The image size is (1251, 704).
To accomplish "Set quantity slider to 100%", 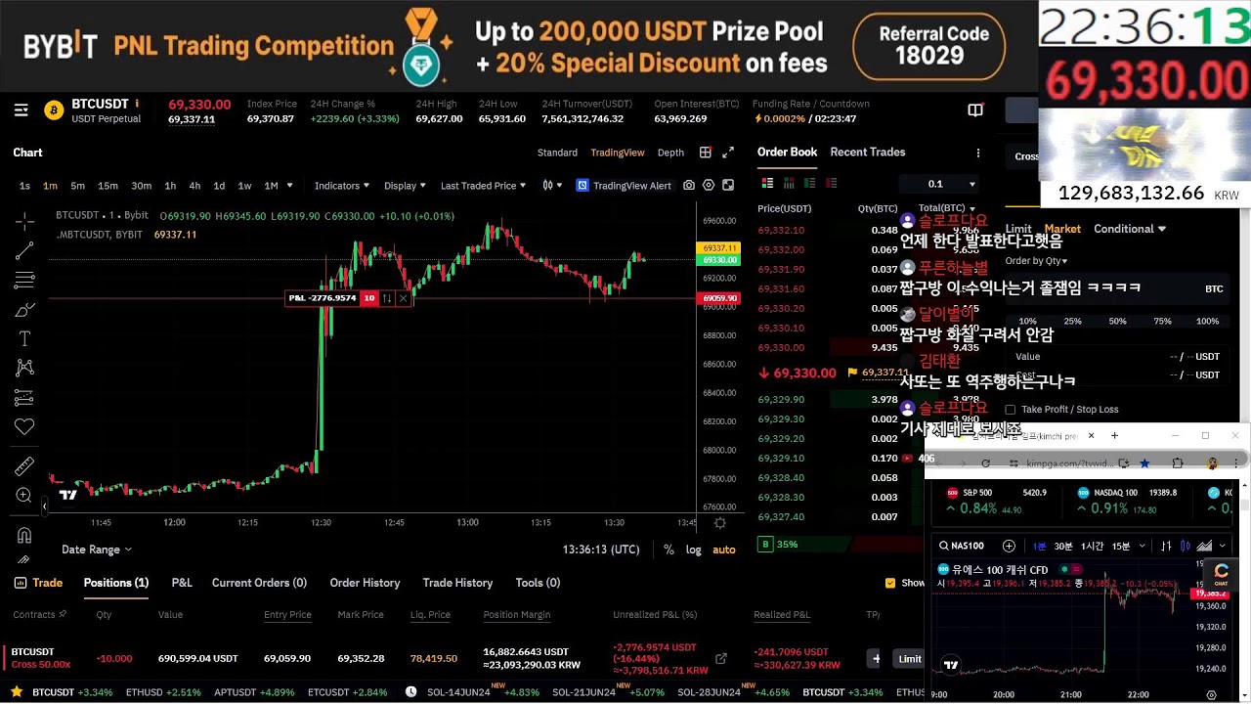I will tap(1208, 321).
